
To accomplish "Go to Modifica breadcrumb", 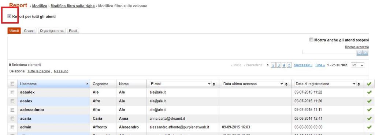I will point(40,6).
